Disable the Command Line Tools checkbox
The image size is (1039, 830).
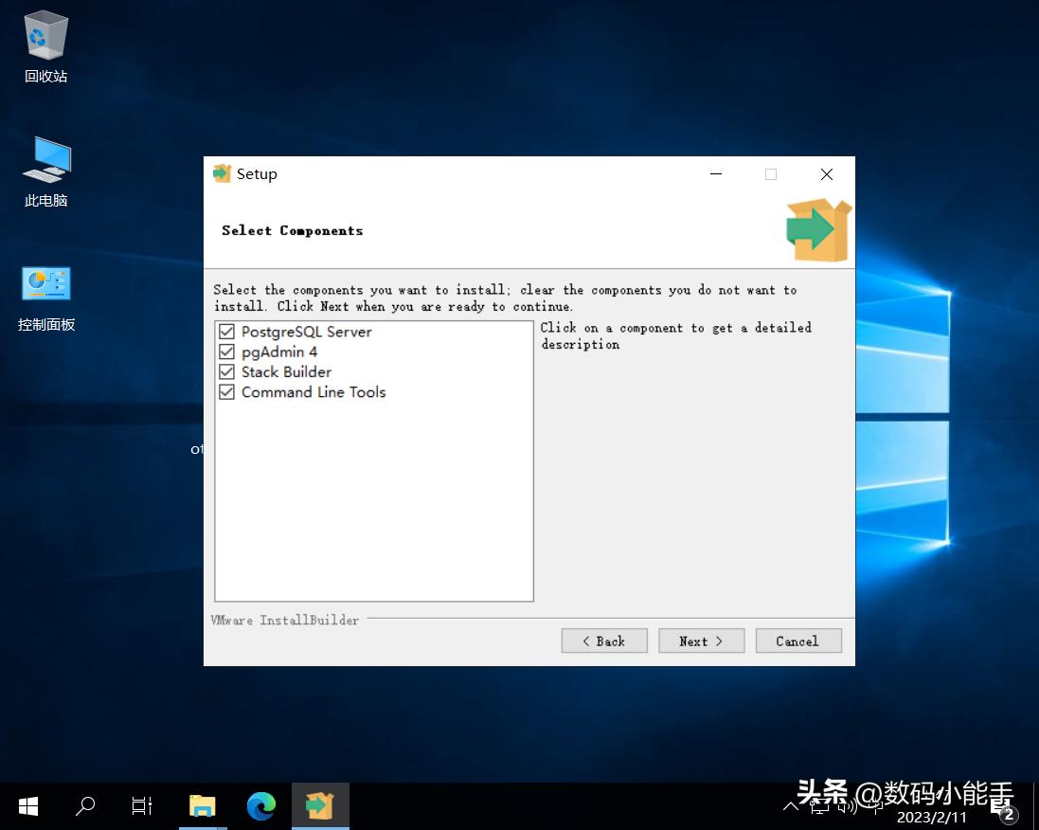(x=226, y=392)
